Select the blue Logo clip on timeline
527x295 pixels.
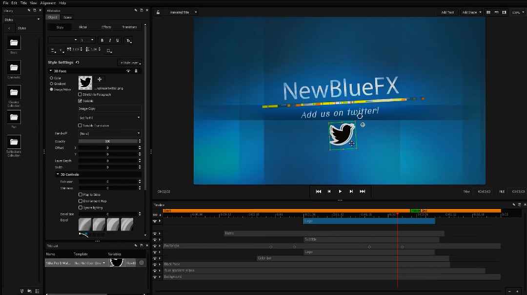(x=369, y=221)
